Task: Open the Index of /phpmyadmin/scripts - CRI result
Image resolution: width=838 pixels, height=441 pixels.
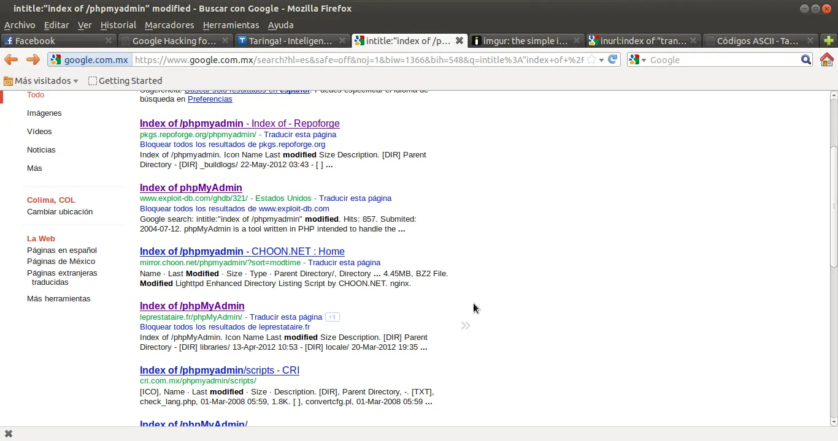Action: click(220, 371)
